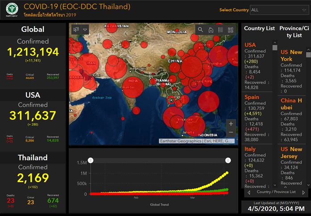Click the Thailand health ministry logo
Screen dimensions: 311x216
pos(9,9)
